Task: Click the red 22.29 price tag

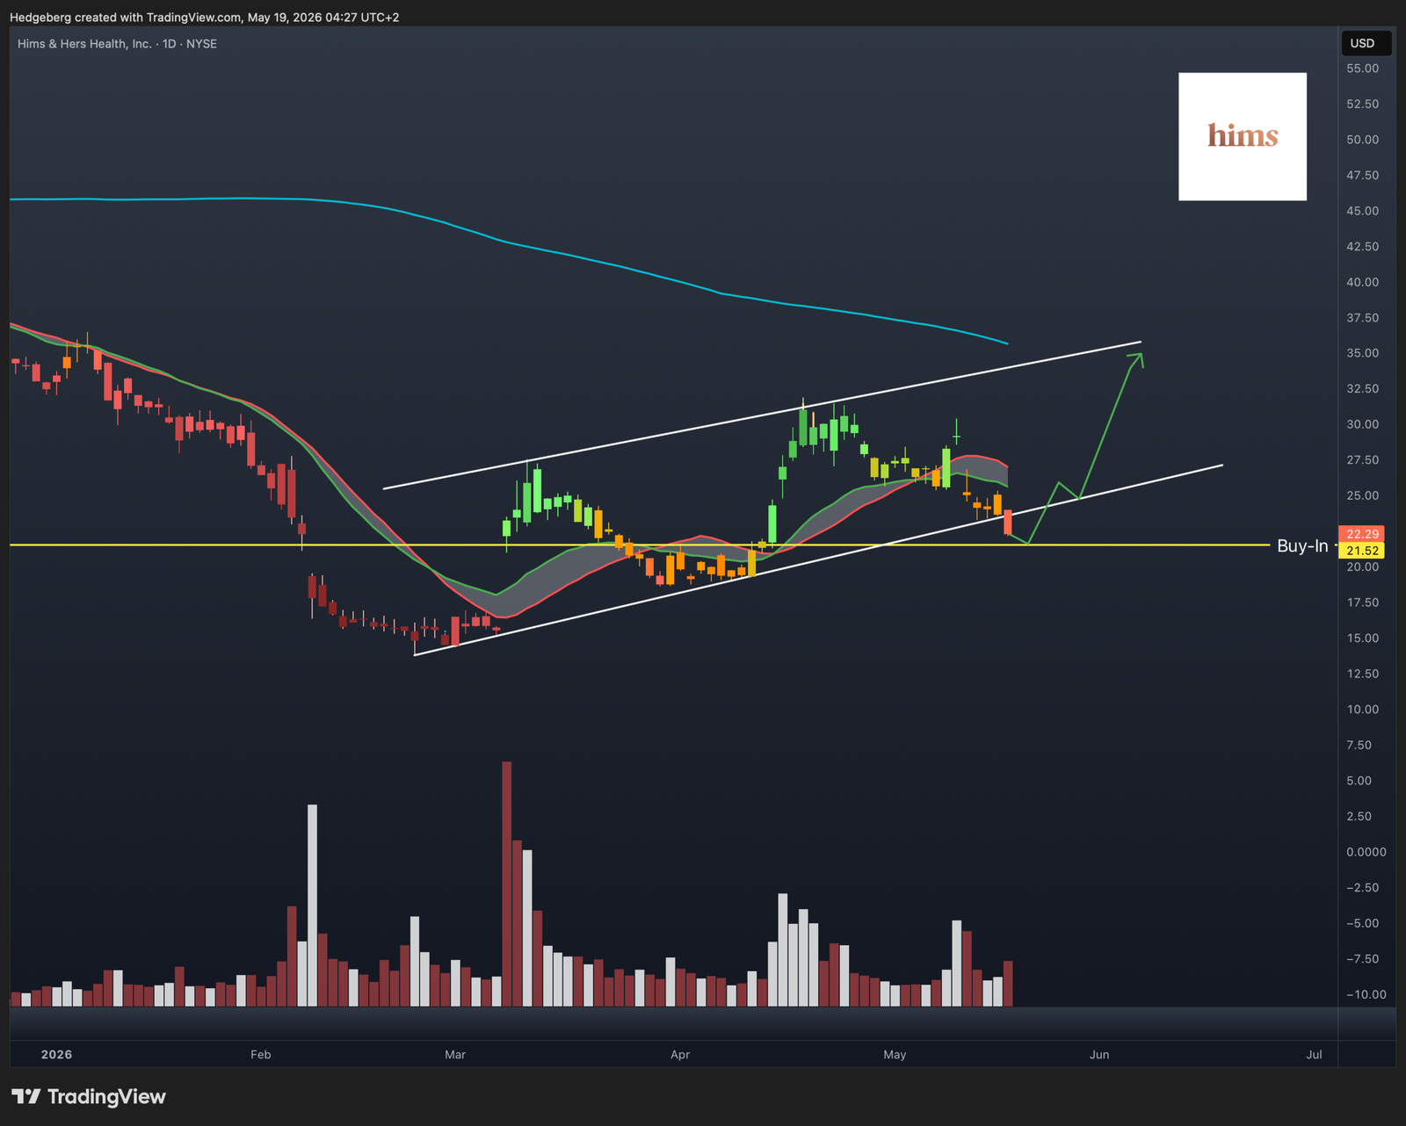Action: [1361, 534]
